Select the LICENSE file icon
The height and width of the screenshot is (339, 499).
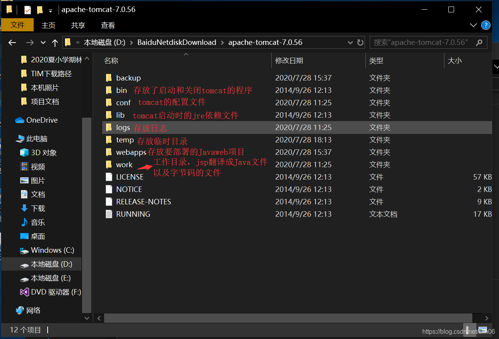(109, 177)
